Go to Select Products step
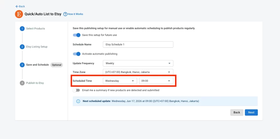This screenshot has height=139, width=280. click(x=36, y=29)
